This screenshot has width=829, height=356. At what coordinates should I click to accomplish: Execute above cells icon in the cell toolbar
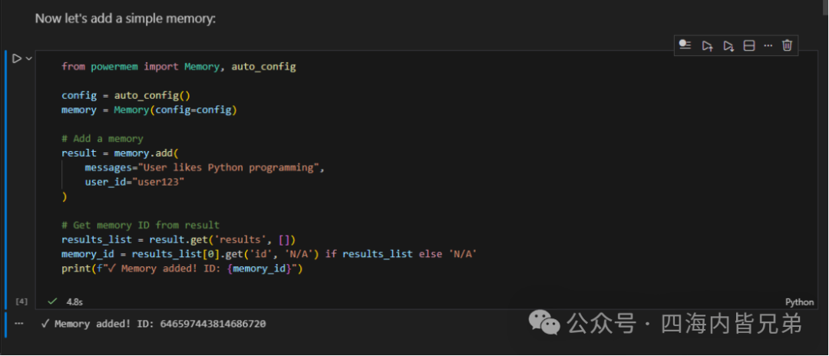point(707,46)
